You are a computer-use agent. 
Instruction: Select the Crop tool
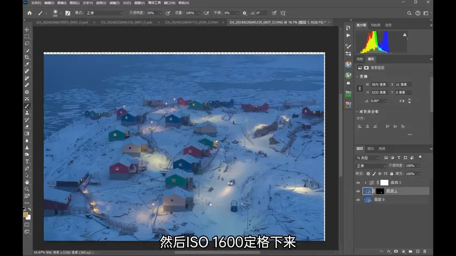[x=27, y=58]
